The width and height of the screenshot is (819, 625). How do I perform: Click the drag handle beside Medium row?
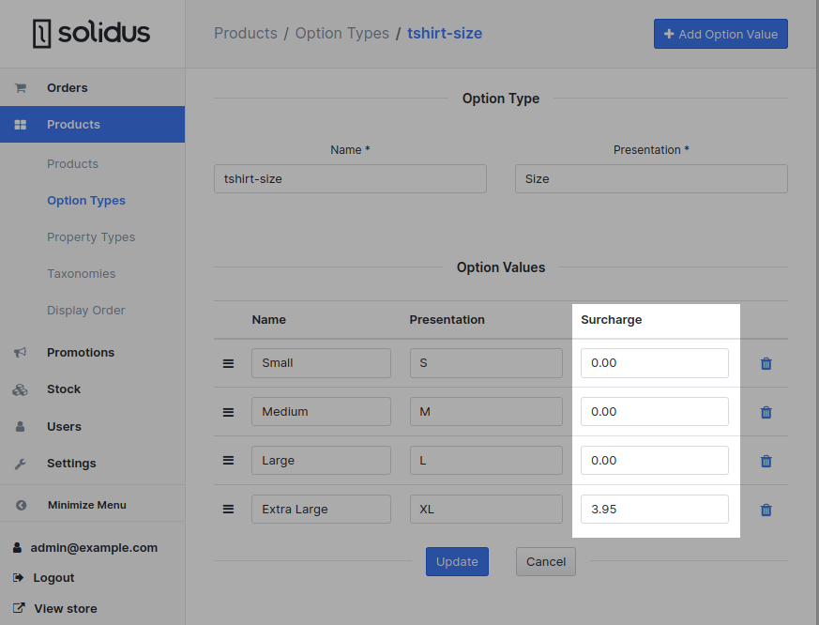[228, 411]
